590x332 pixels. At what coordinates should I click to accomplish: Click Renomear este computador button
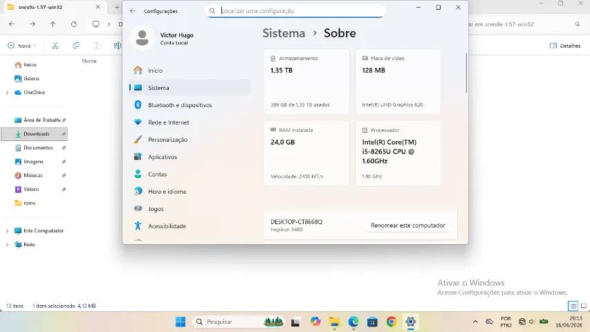[408, 225]
